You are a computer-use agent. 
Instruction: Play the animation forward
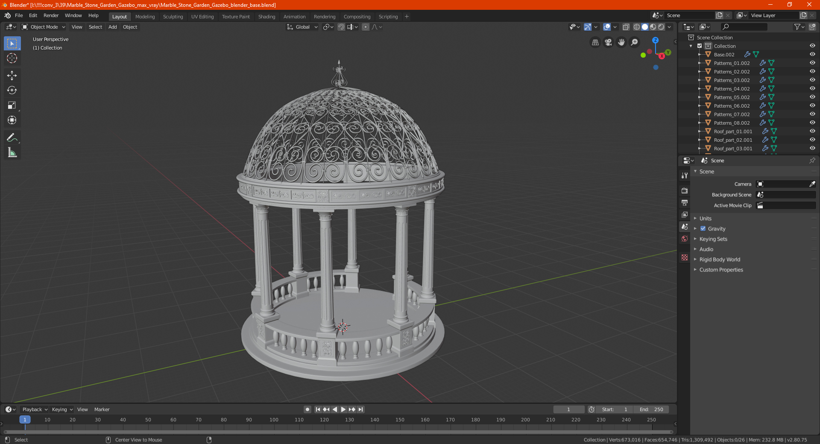(x=343, y=409)
